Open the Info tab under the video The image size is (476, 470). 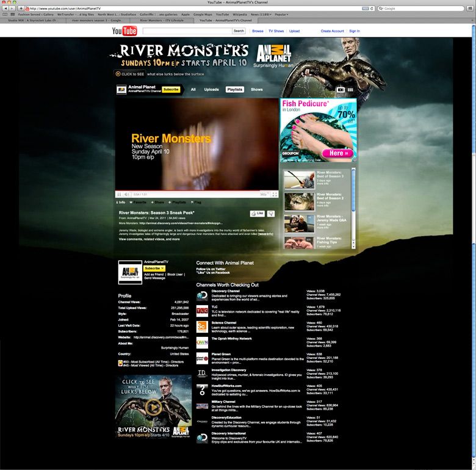tap(121, 202)
